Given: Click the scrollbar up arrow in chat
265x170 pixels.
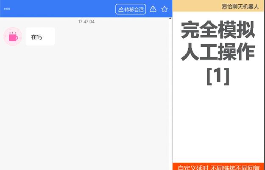Looking at the screenshot, I should pyautogui.click(x=170, y=18).
